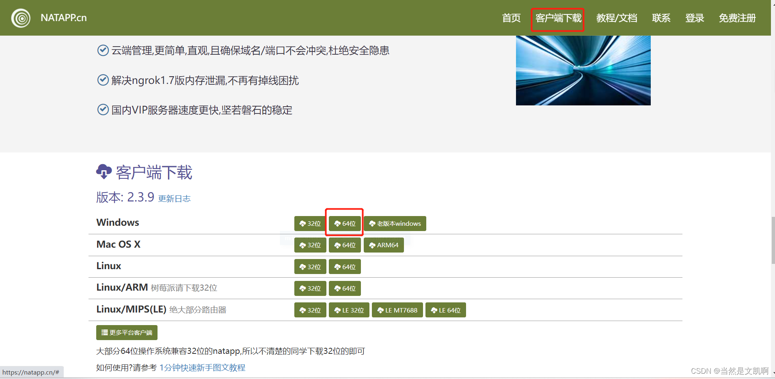This screenshot has height=379, width=775.
Task: Open the 登录 login page
Action: pos(694,18)
